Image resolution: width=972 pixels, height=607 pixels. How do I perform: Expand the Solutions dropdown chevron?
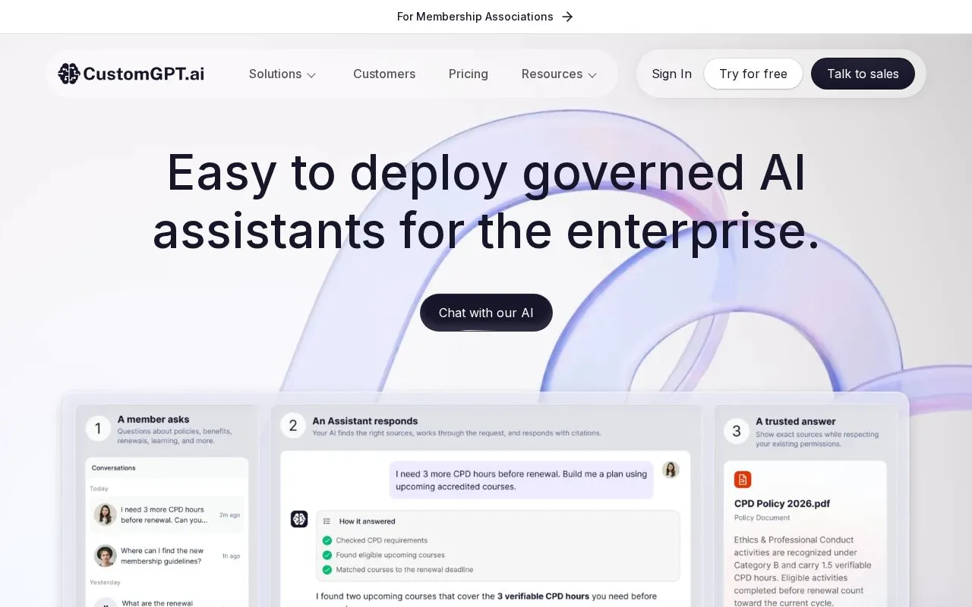click(311, 74)
